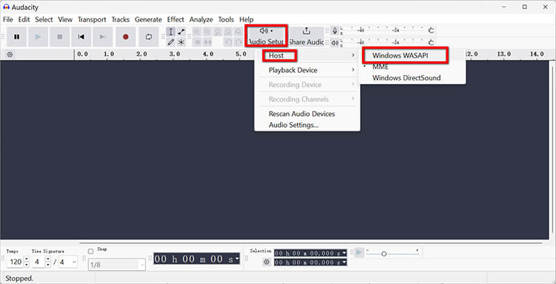Adjust the playback level slider knob

431,42
